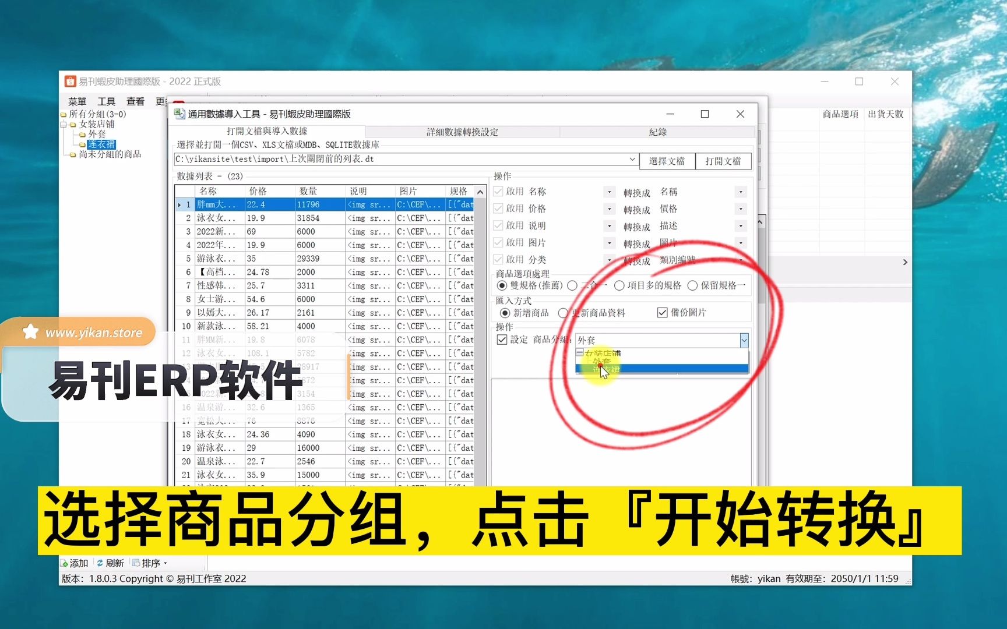
Task: Open the target dropdown showing 描述
Action: click(x=741, y=225)
